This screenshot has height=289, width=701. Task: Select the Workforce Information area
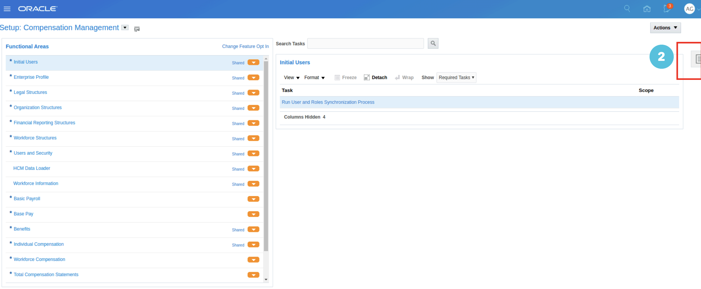coord(36,184)
